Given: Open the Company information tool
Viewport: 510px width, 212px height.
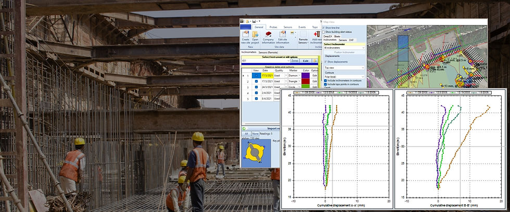Looking at the screenshot, I should [269, 34].
